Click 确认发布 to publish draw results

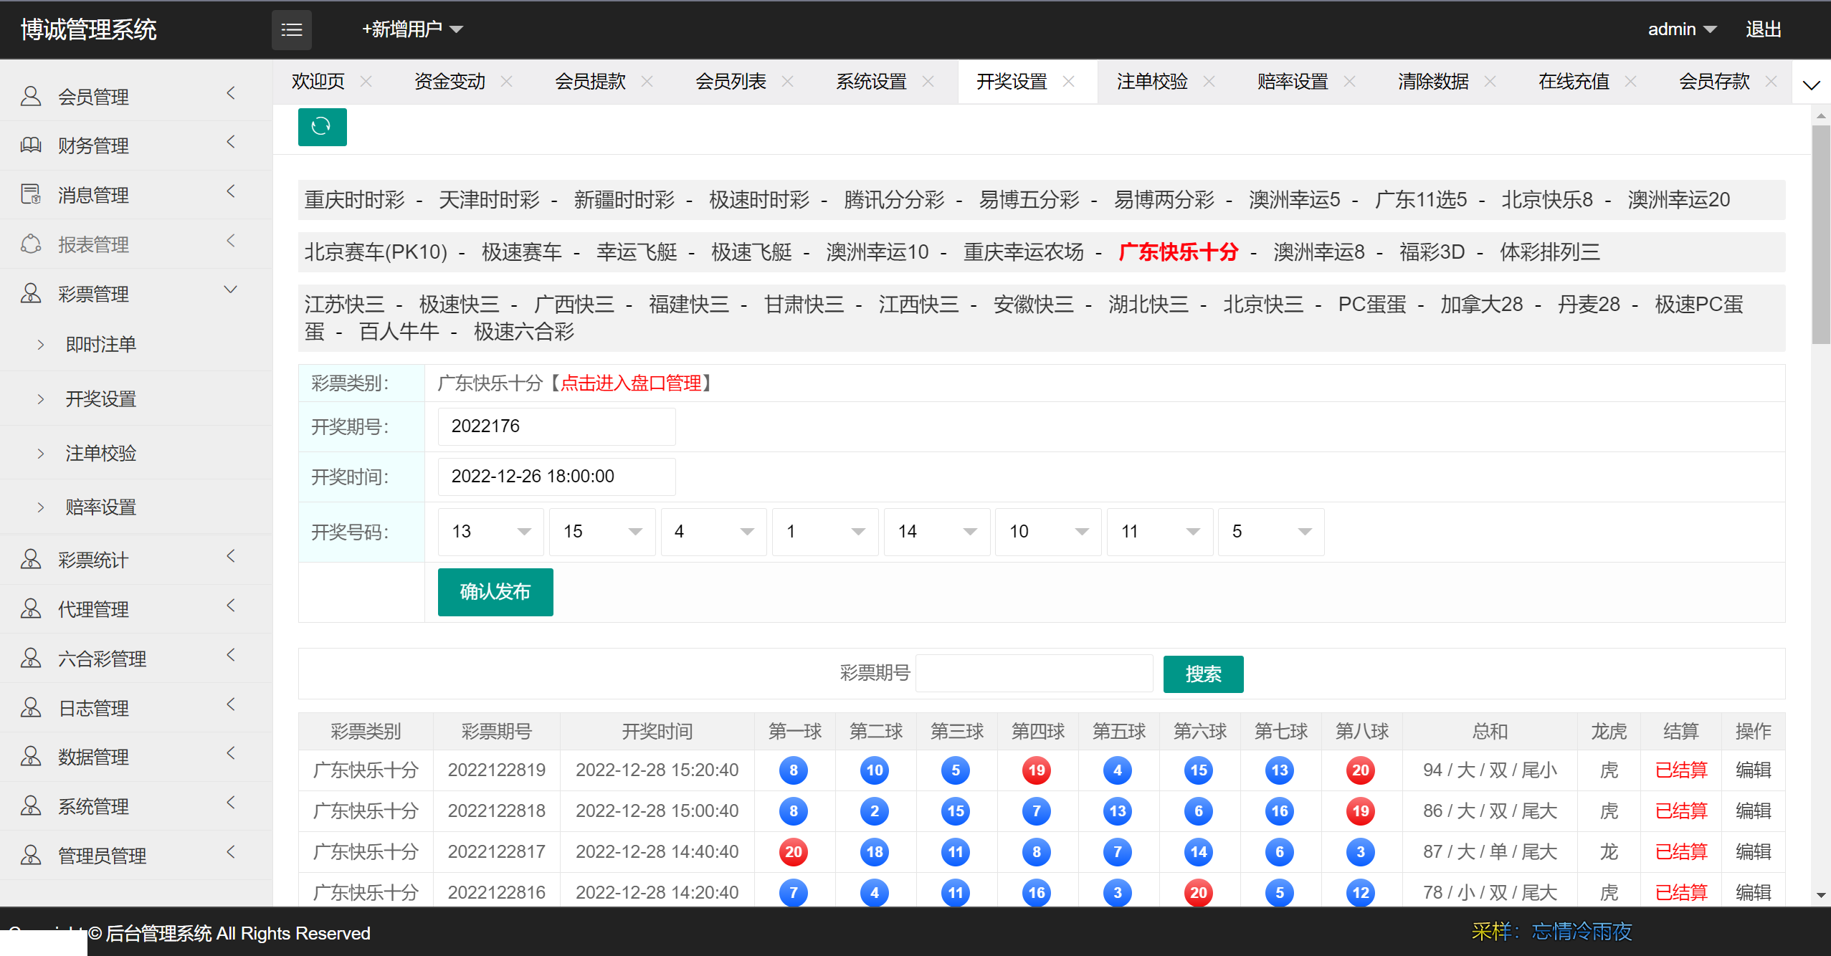pos(494,592)
